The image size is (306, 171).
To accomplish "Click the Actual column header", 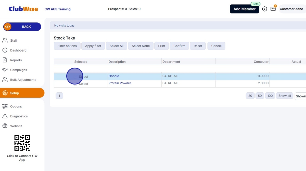I will click(296, 62).
